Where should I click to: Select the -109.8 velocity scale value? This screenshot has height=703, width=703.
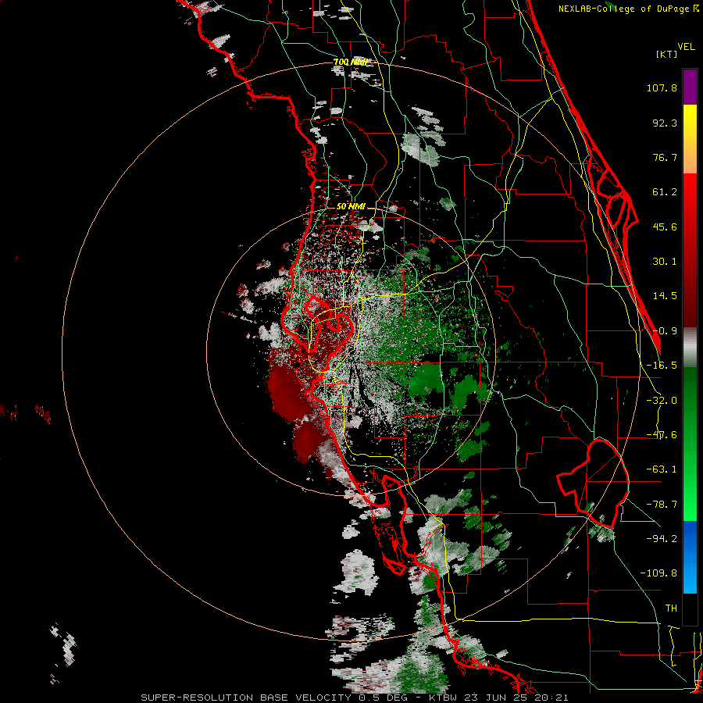(x=658, y=573)
